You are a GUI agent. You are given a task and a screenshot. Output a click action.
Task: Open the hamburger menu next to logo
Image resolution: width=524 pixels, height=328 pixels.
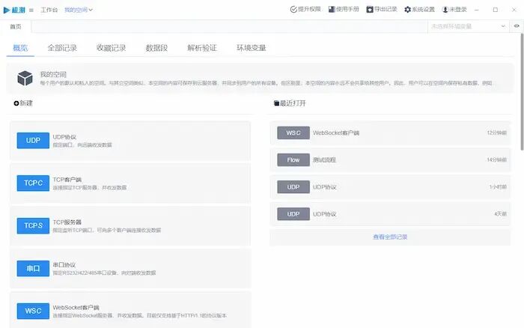click(x=31, y=10)
